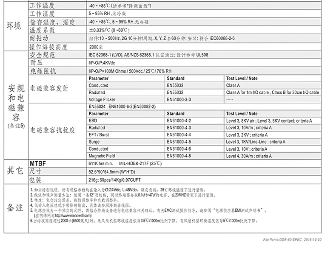Select the Surge parameter row label
The image size is (336, 258).
pos(94,142)
